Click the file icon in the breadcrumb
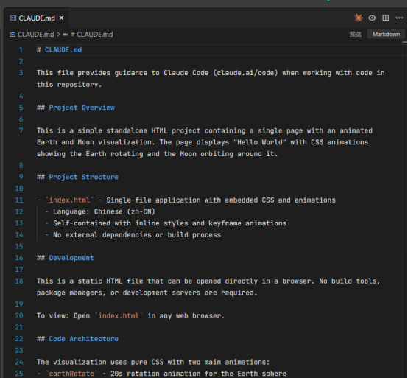This screenshot has height=378, width=408. coord(13,35)
